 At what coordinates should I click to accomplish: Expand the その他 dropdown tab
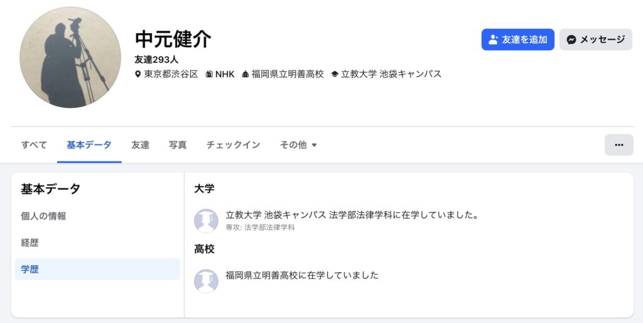click(298, 145)
